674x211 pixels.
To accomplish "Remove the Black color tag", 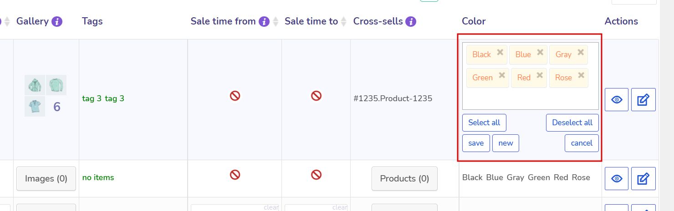I will [x=500, y=52].
